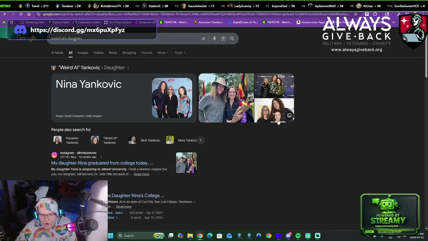Open Windows Start menu
Screen dimensions: 428x241
[111, 236]
